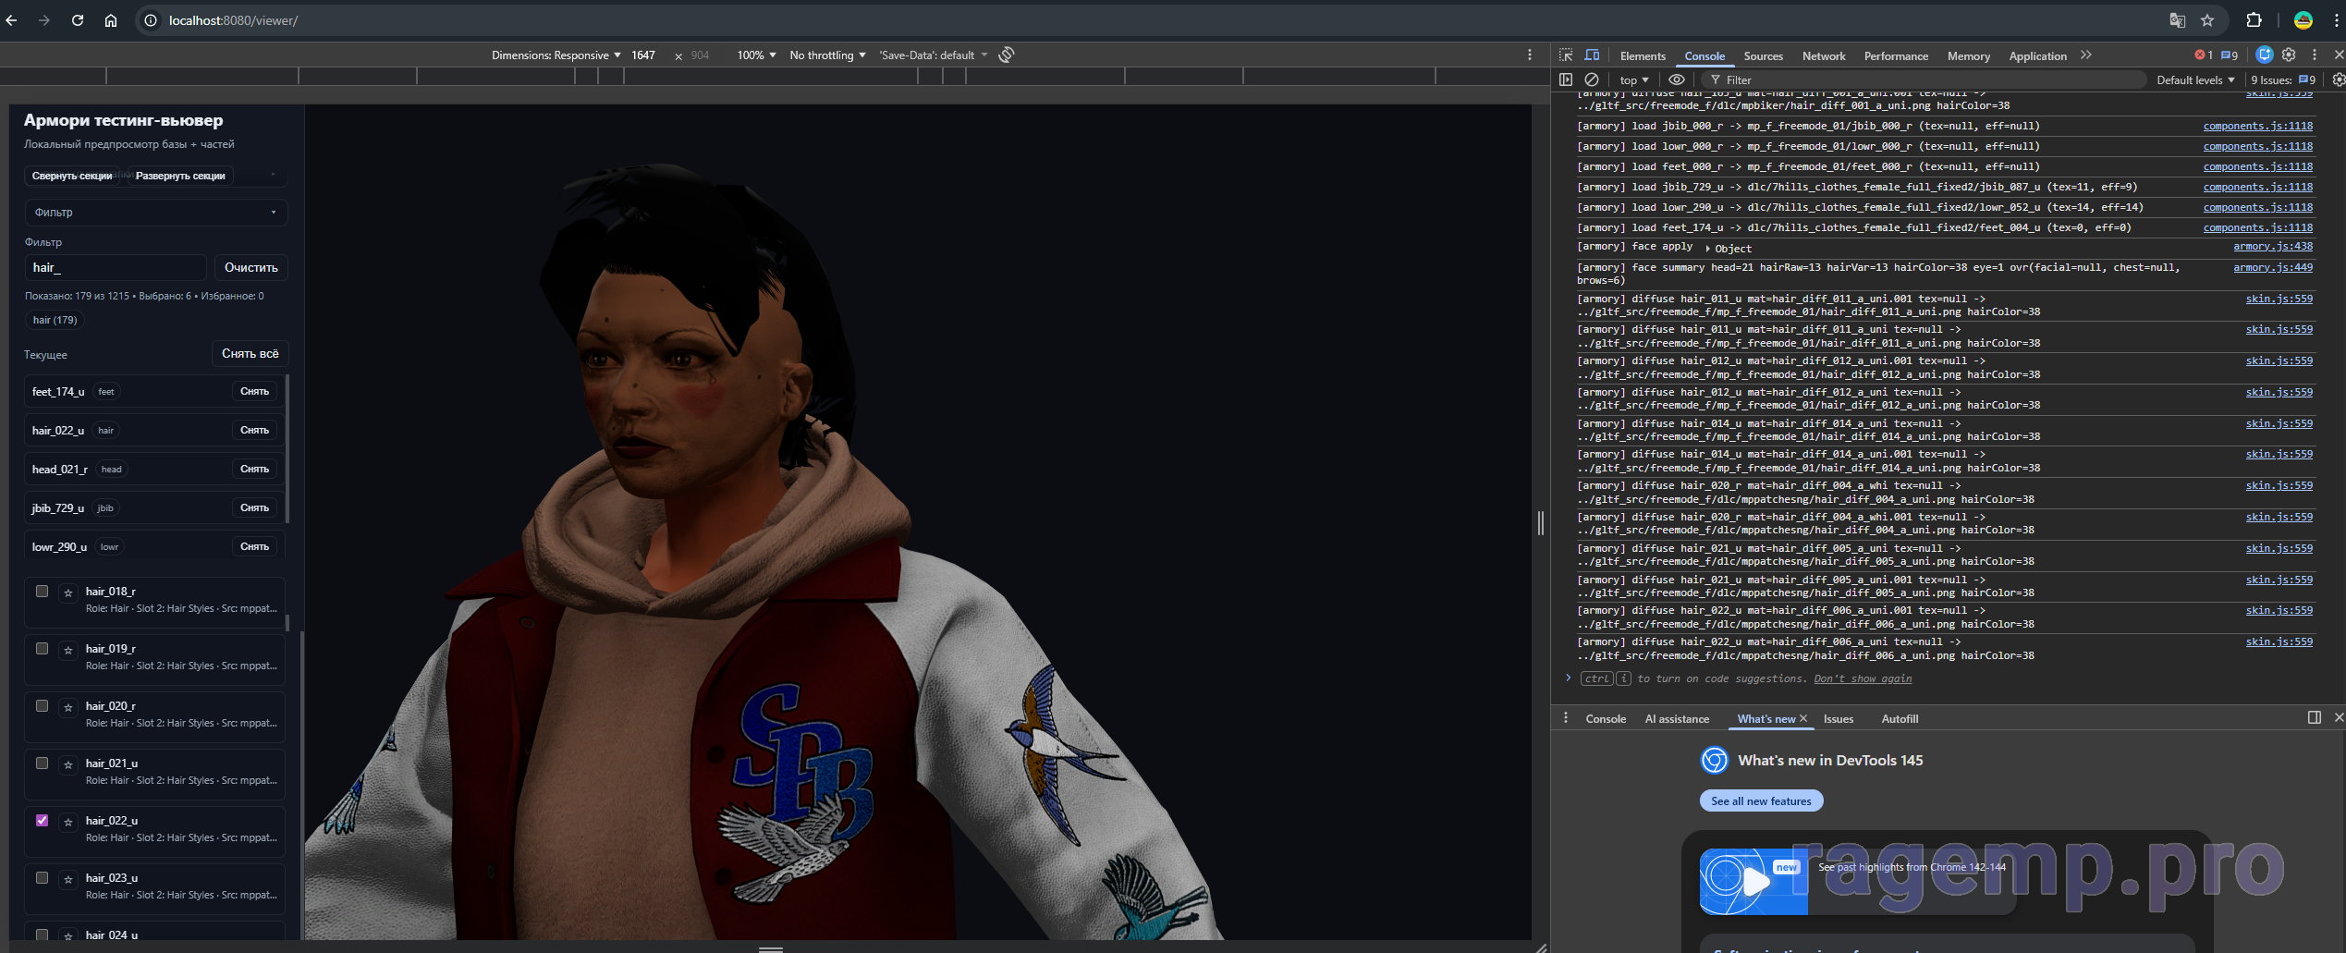The image size is (2346, 953).
Task: Click the hair_ filter text field
Action: pyautogui.click(x=116, y=268)
